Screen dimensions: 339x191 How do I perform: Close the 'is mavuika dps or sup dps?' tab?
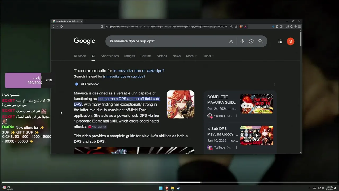coord(81,21)
